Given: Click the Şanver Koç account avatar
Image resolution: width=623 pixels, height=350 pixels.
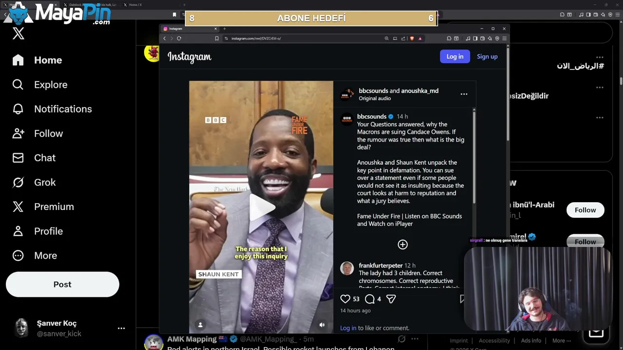Looking at the screenshot, I should 21,328.
